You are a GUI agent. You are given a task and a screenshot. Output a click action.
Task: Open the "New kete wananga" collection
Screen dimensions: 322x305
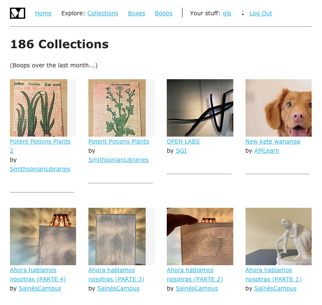(273, 141)
